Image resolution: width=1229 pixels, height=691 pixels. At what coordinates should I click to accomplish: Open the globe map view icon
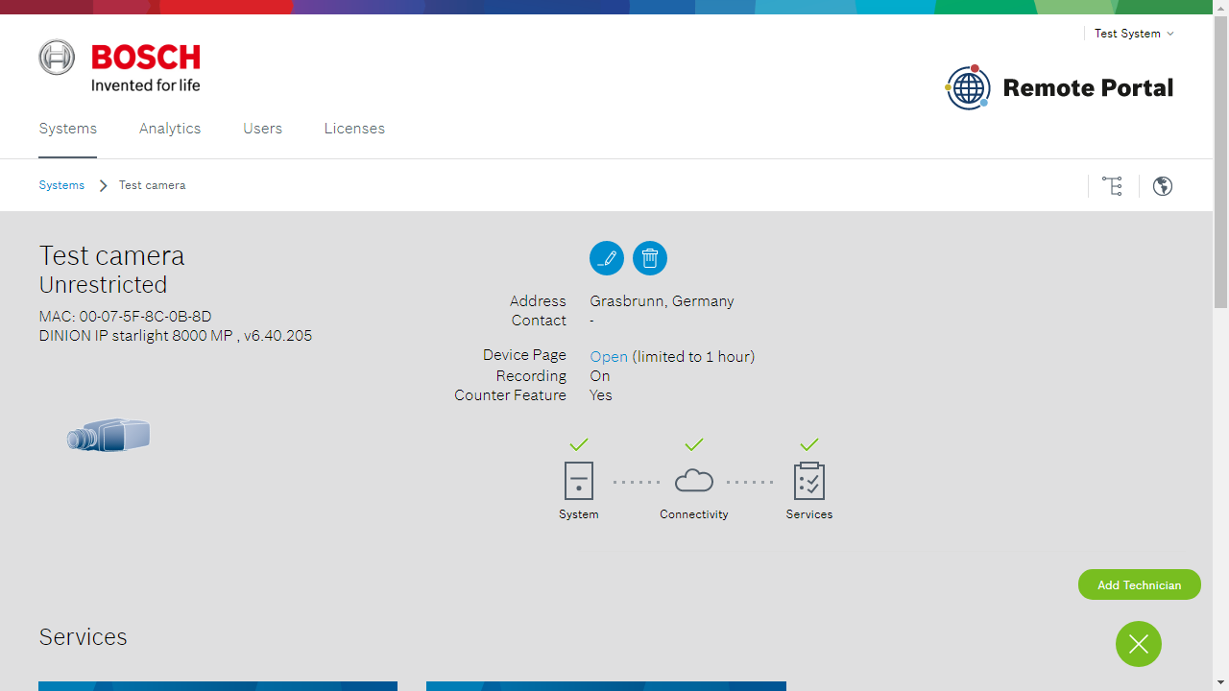coord(1163,186)
